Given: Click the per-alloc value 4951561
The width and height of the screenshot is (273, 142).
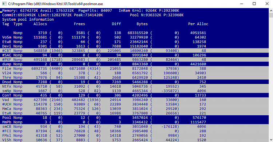Looking at the screenshot, I should [x=198, y=33].
